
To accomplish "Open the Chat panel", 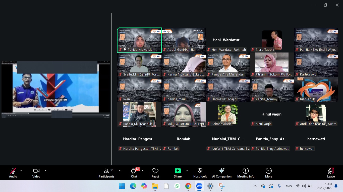I will pyautogui.click(x=134, y=173).
